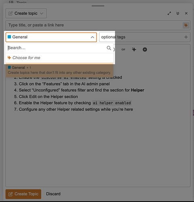The height and width of the screenshot is (202, 194).
Task: Click the composer resize grippie handle
Action: (98, 6)
